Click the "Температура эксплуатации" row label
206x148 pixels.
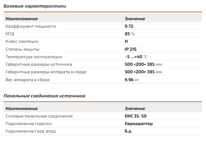(x=34, y=57)
